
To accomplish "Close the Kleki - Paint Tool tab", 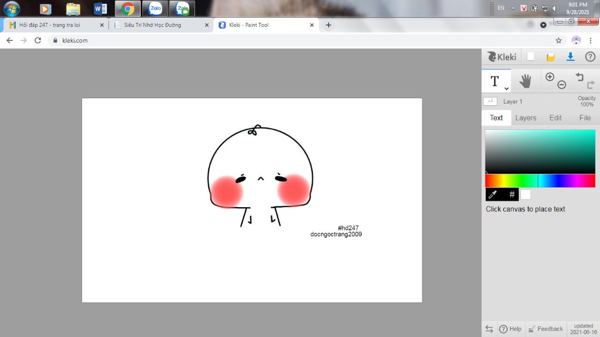I will click(x=312, y=25).
